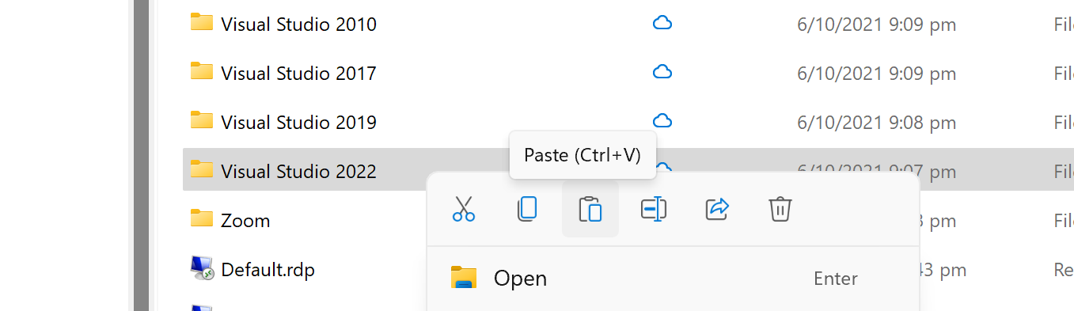
Task: Click the Zoom folder icon
Action: (x=202, y=218)
